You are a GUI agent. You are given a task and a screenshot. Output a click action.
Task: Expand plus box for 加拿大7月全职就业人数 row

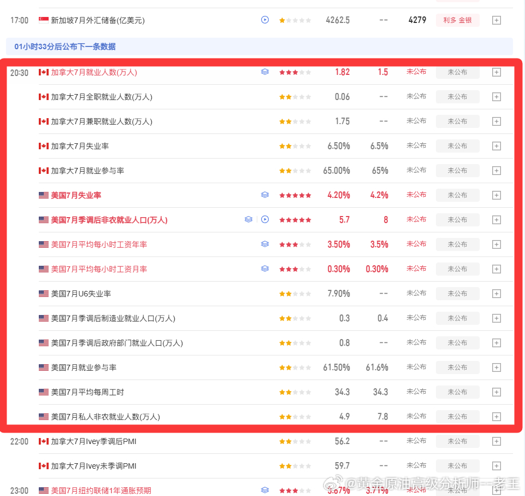pyautogui.click(x=497, y=97)
